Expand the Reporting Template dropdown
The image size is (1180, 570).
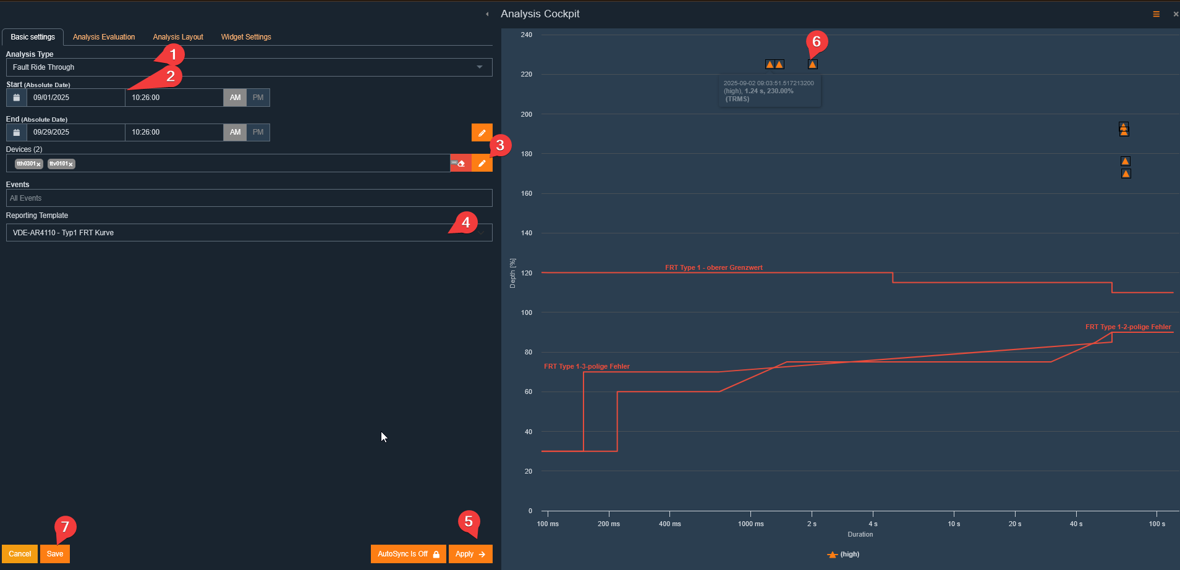[481, 233]
